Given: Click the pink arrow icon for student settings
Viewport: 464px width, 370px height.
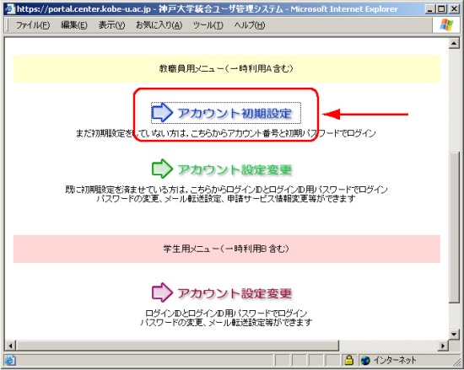Looking at the screenshot, I should pos(162,292).
